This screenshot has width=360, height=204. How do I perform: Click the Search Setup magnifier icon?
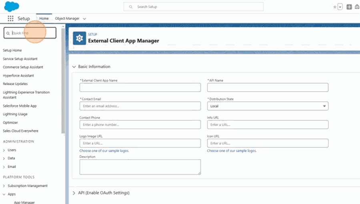coord(131,7)
